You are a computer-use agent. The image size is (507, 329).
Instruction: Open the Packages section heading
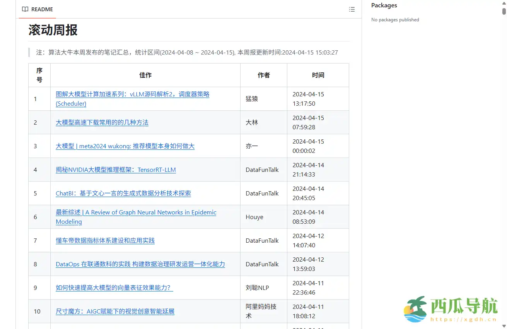pyautogui.click(x=384, y=5)
